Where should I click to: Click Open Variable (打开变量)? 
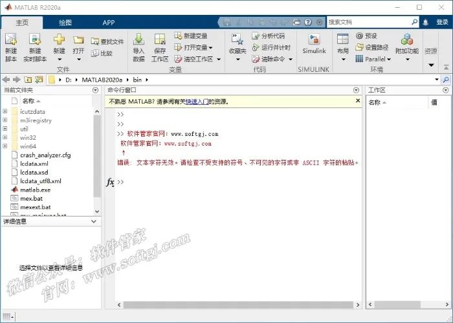coord(193,47)
